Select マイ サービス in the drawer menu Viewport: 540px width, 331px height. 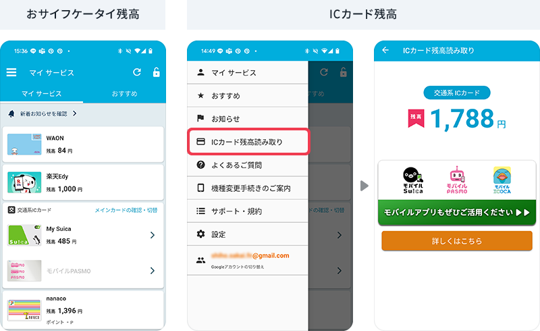pyautogui.click(x=248, y=73)
